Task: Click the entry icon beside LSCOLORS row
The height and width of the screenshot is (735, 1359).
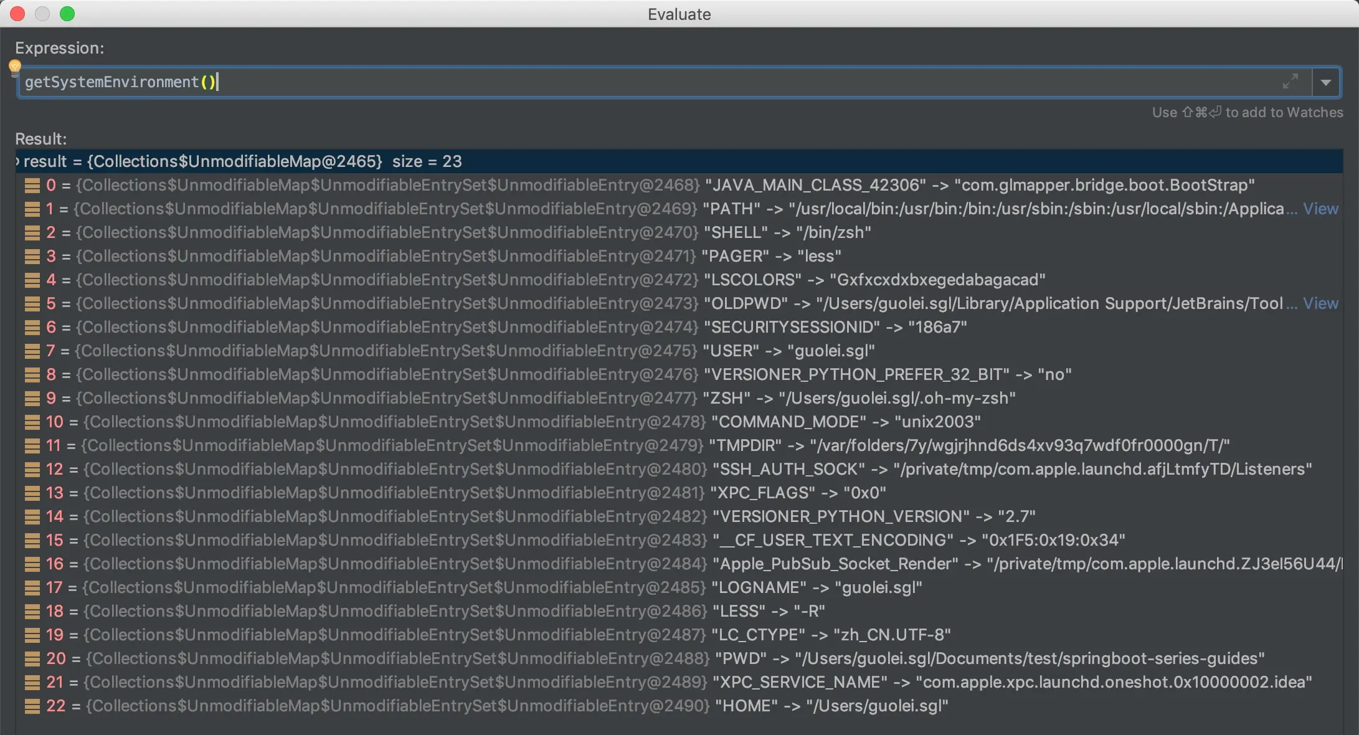Action: 32,280
